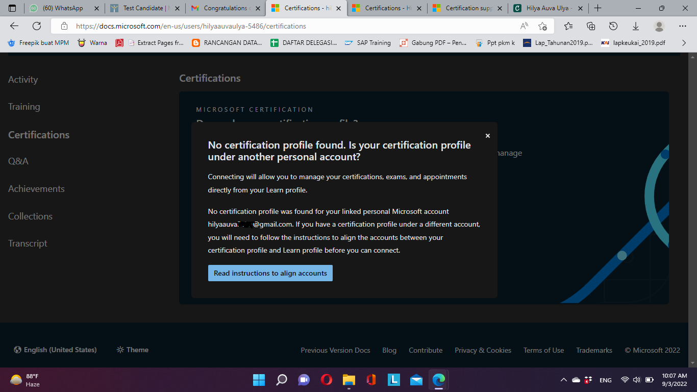697x392 pixels.
Task: Show hidden icons in the system tray
Action: point(564,380)
